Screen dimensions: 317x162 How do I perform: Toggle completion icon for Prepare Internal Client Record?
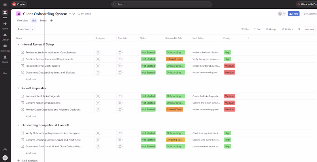[23, 66]
